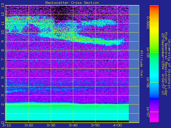This screenshot has width=171, height=128.
Task: Click 'High Spectral Resolution Lidar' caption
Action: coord(166,64)
